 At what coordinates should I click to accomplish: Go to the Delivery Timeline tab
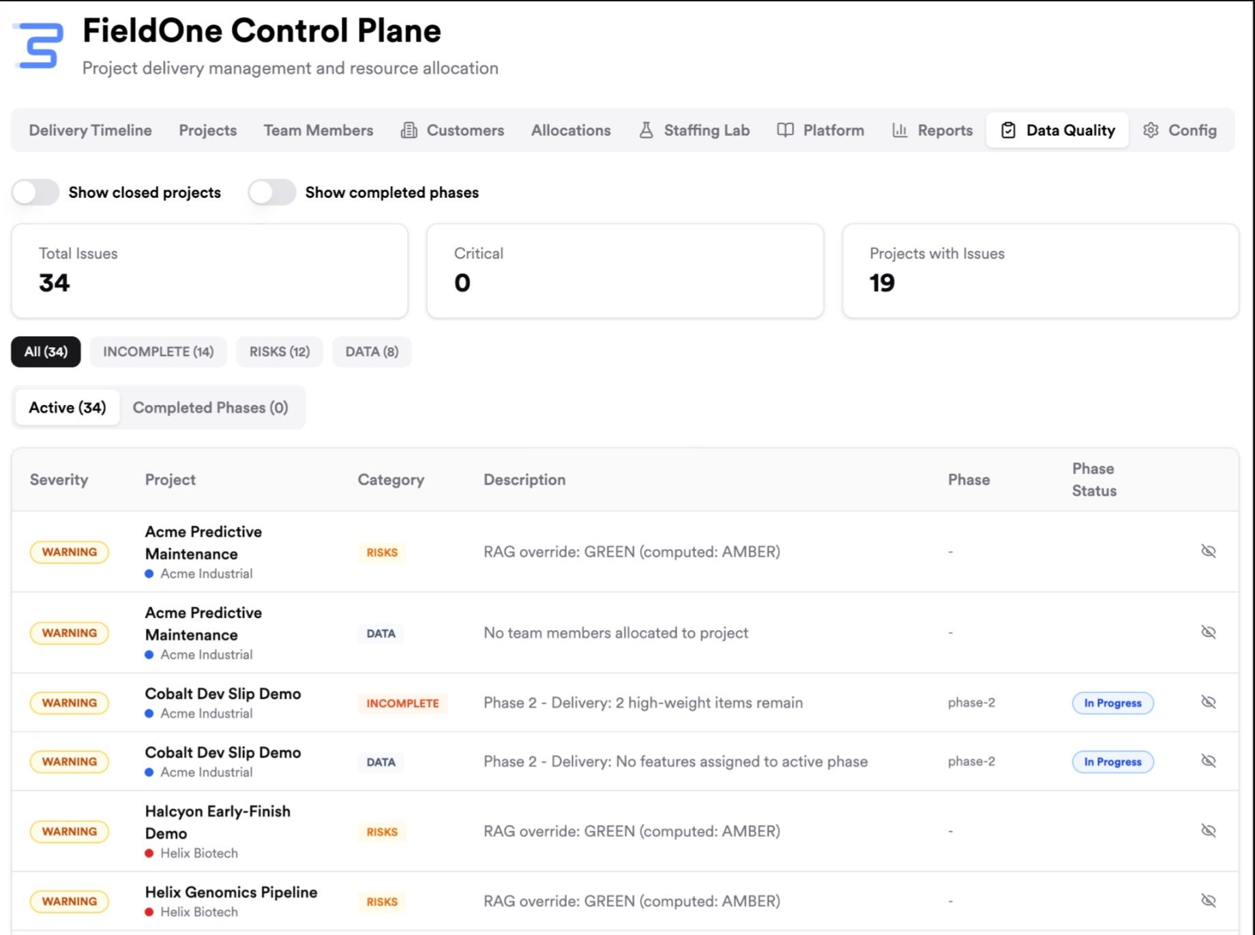tap(90, 130)
